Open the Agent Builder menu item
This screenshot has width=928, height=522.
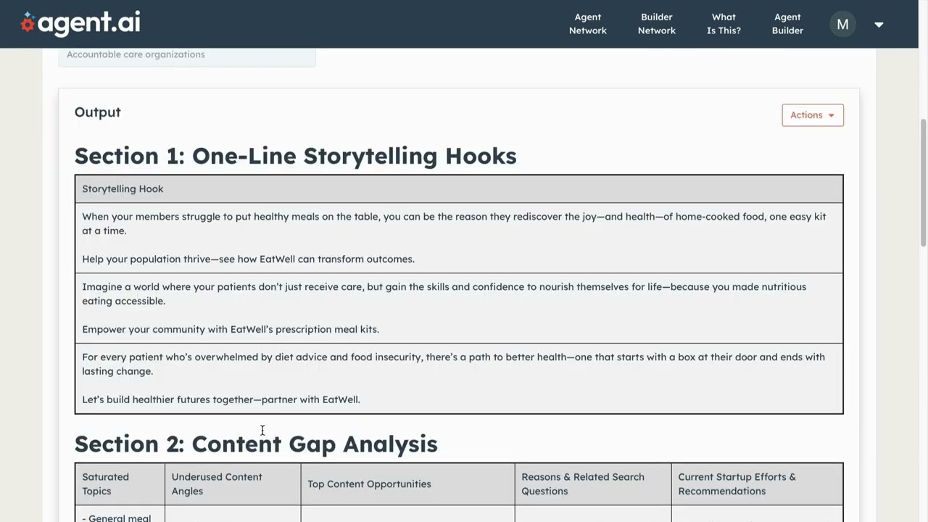(787, 24)
